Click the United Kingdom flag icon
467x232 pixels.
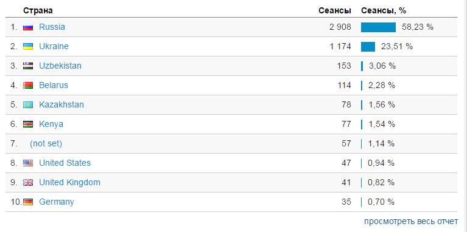click(x=28, y=182)
